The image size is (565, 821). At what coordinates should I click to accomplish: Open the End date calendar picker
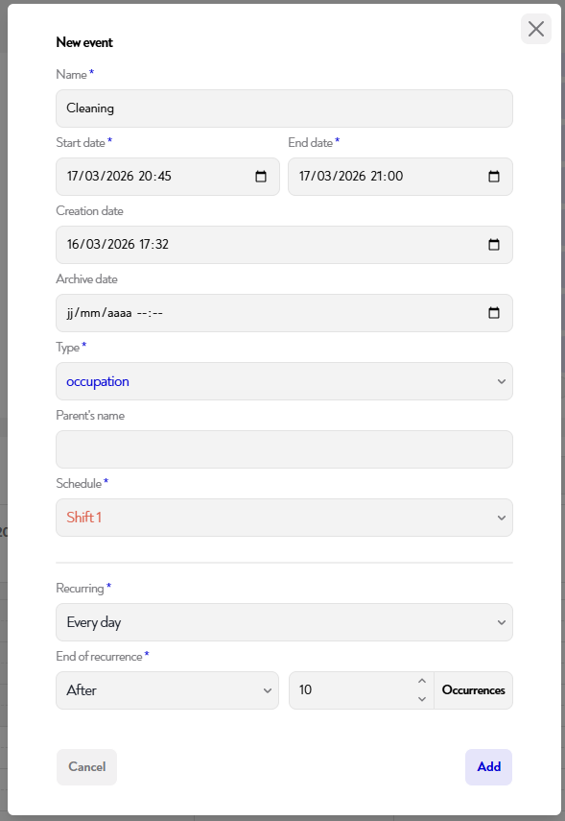click(x=493, y=176)
